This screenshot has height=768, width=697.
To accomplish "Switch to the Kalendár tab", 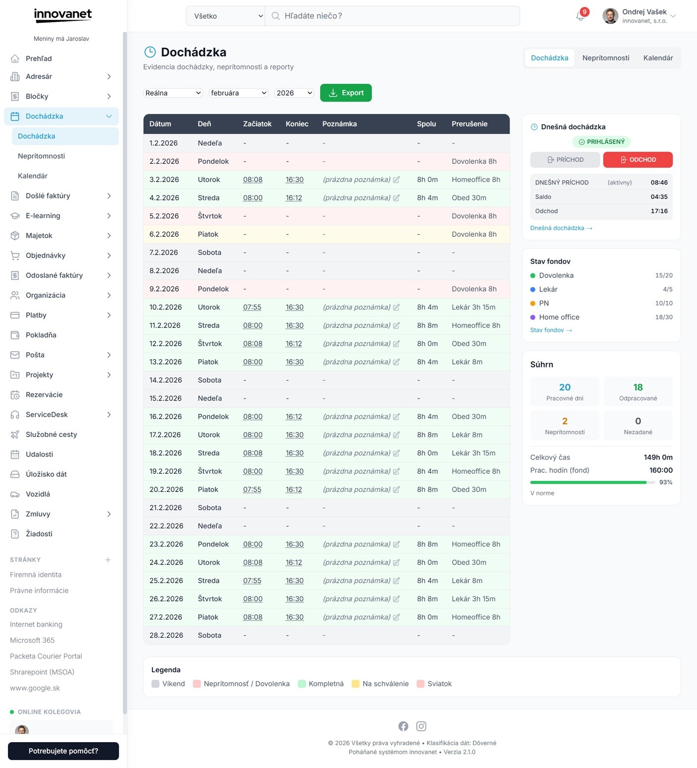I will tap(658, 58).
